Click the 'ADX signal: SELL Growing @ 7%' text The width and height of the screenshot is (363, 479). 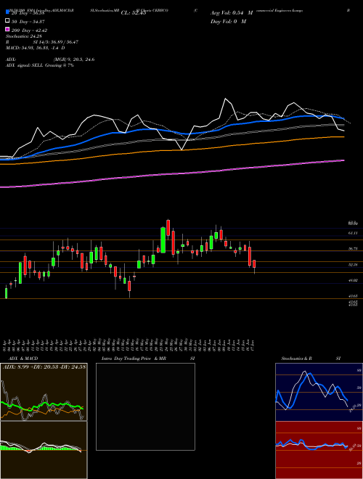pyautogui.click(x=40, y=65)
